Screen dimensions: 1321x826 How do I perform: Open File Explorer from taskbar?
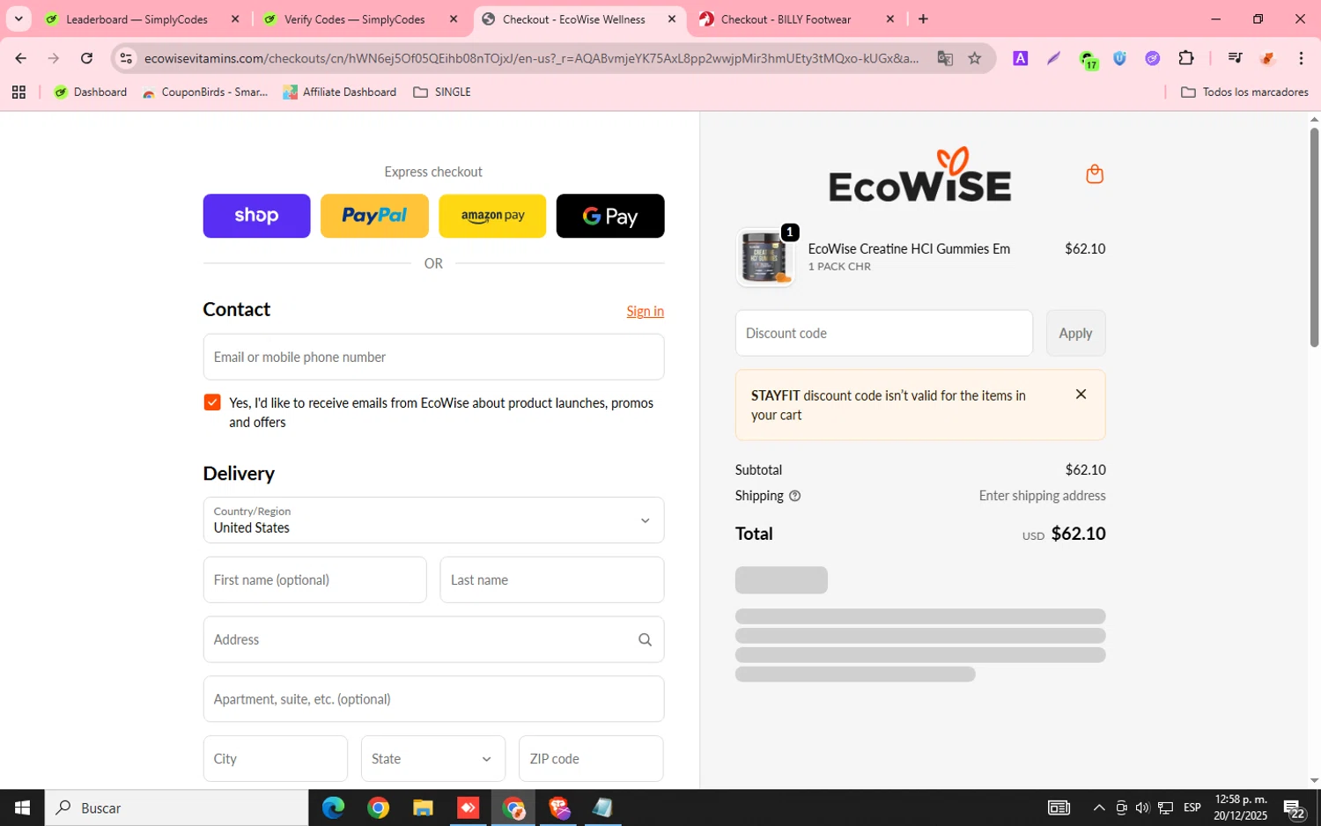point(423,808)
